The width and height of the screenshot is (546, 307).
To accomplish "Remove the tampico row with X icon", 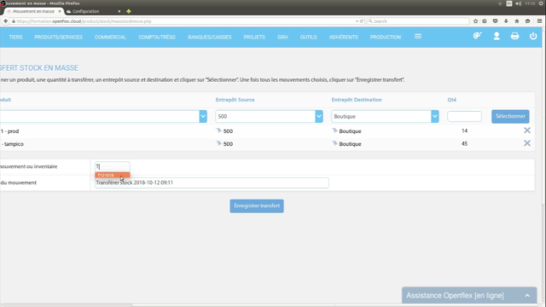I will [x=527, y=143].
